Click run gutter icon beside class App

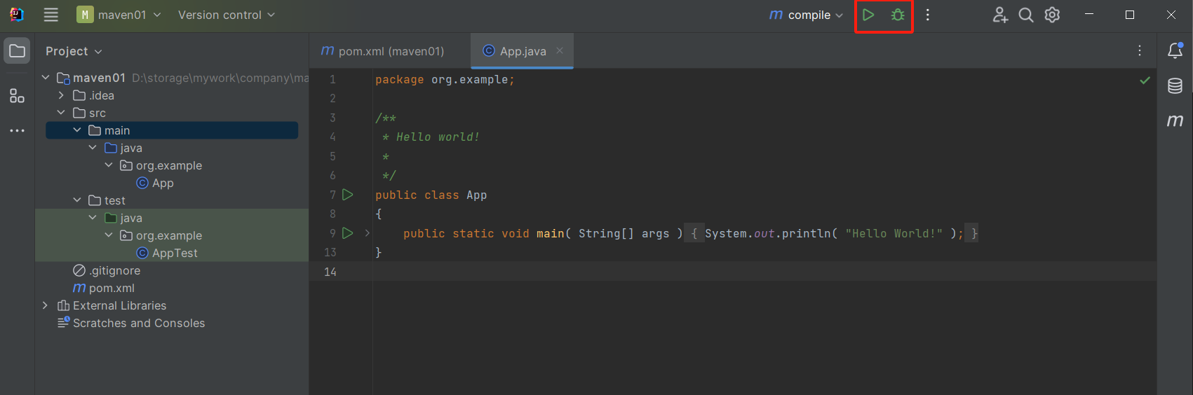click(347, 195)
